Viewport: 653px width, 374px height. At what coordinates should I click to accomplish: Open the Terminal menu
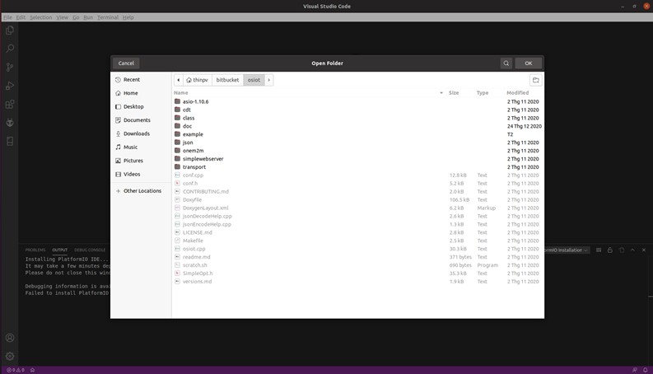tap(108, 17)
